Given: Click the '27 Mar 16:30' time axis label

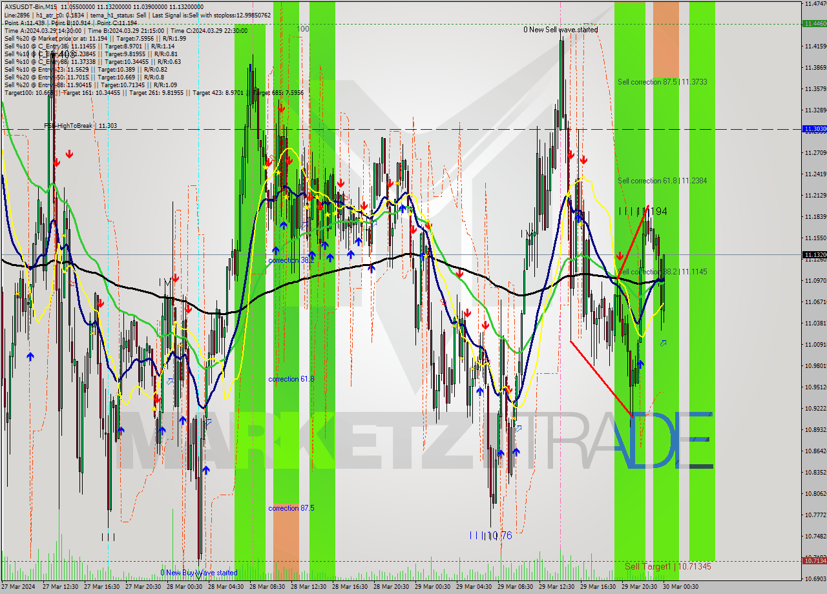Looking at the screenshot, I should [x=101, y=587].
